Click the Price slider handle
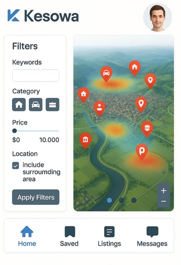Screen dimensions: 181x265 (x=14, y=131)
